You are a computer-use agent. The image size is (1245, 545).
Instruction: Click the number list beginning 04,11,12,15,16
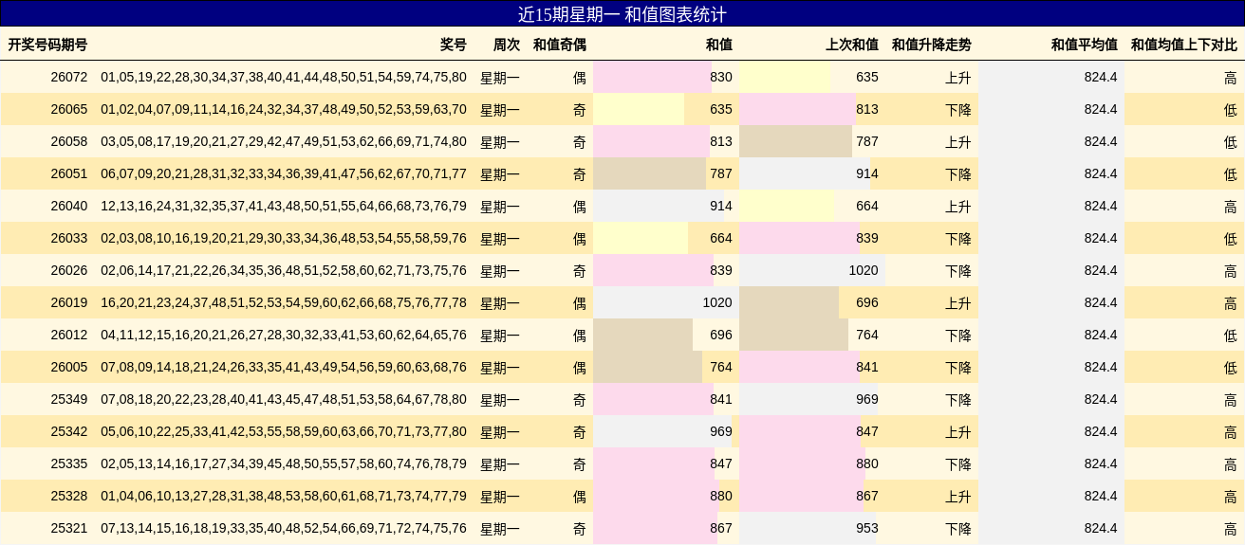284,335
